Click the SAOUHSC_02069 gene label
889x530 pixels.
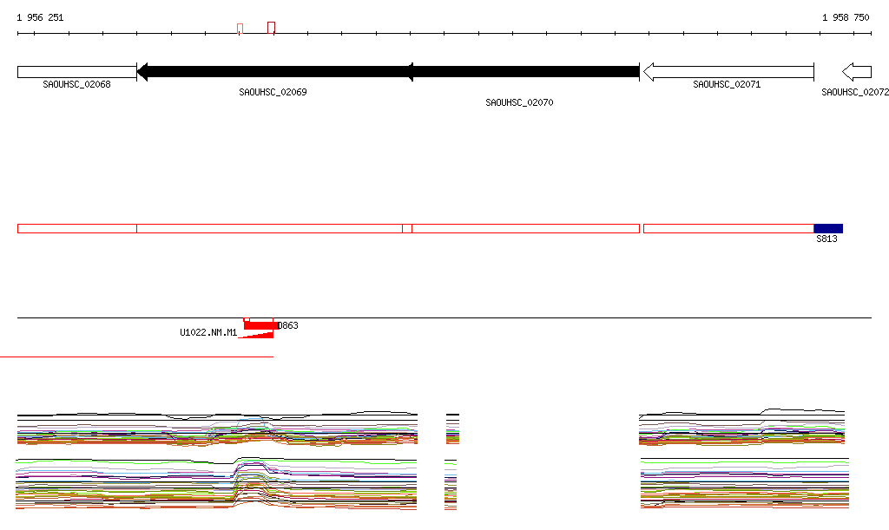(273, 92)
